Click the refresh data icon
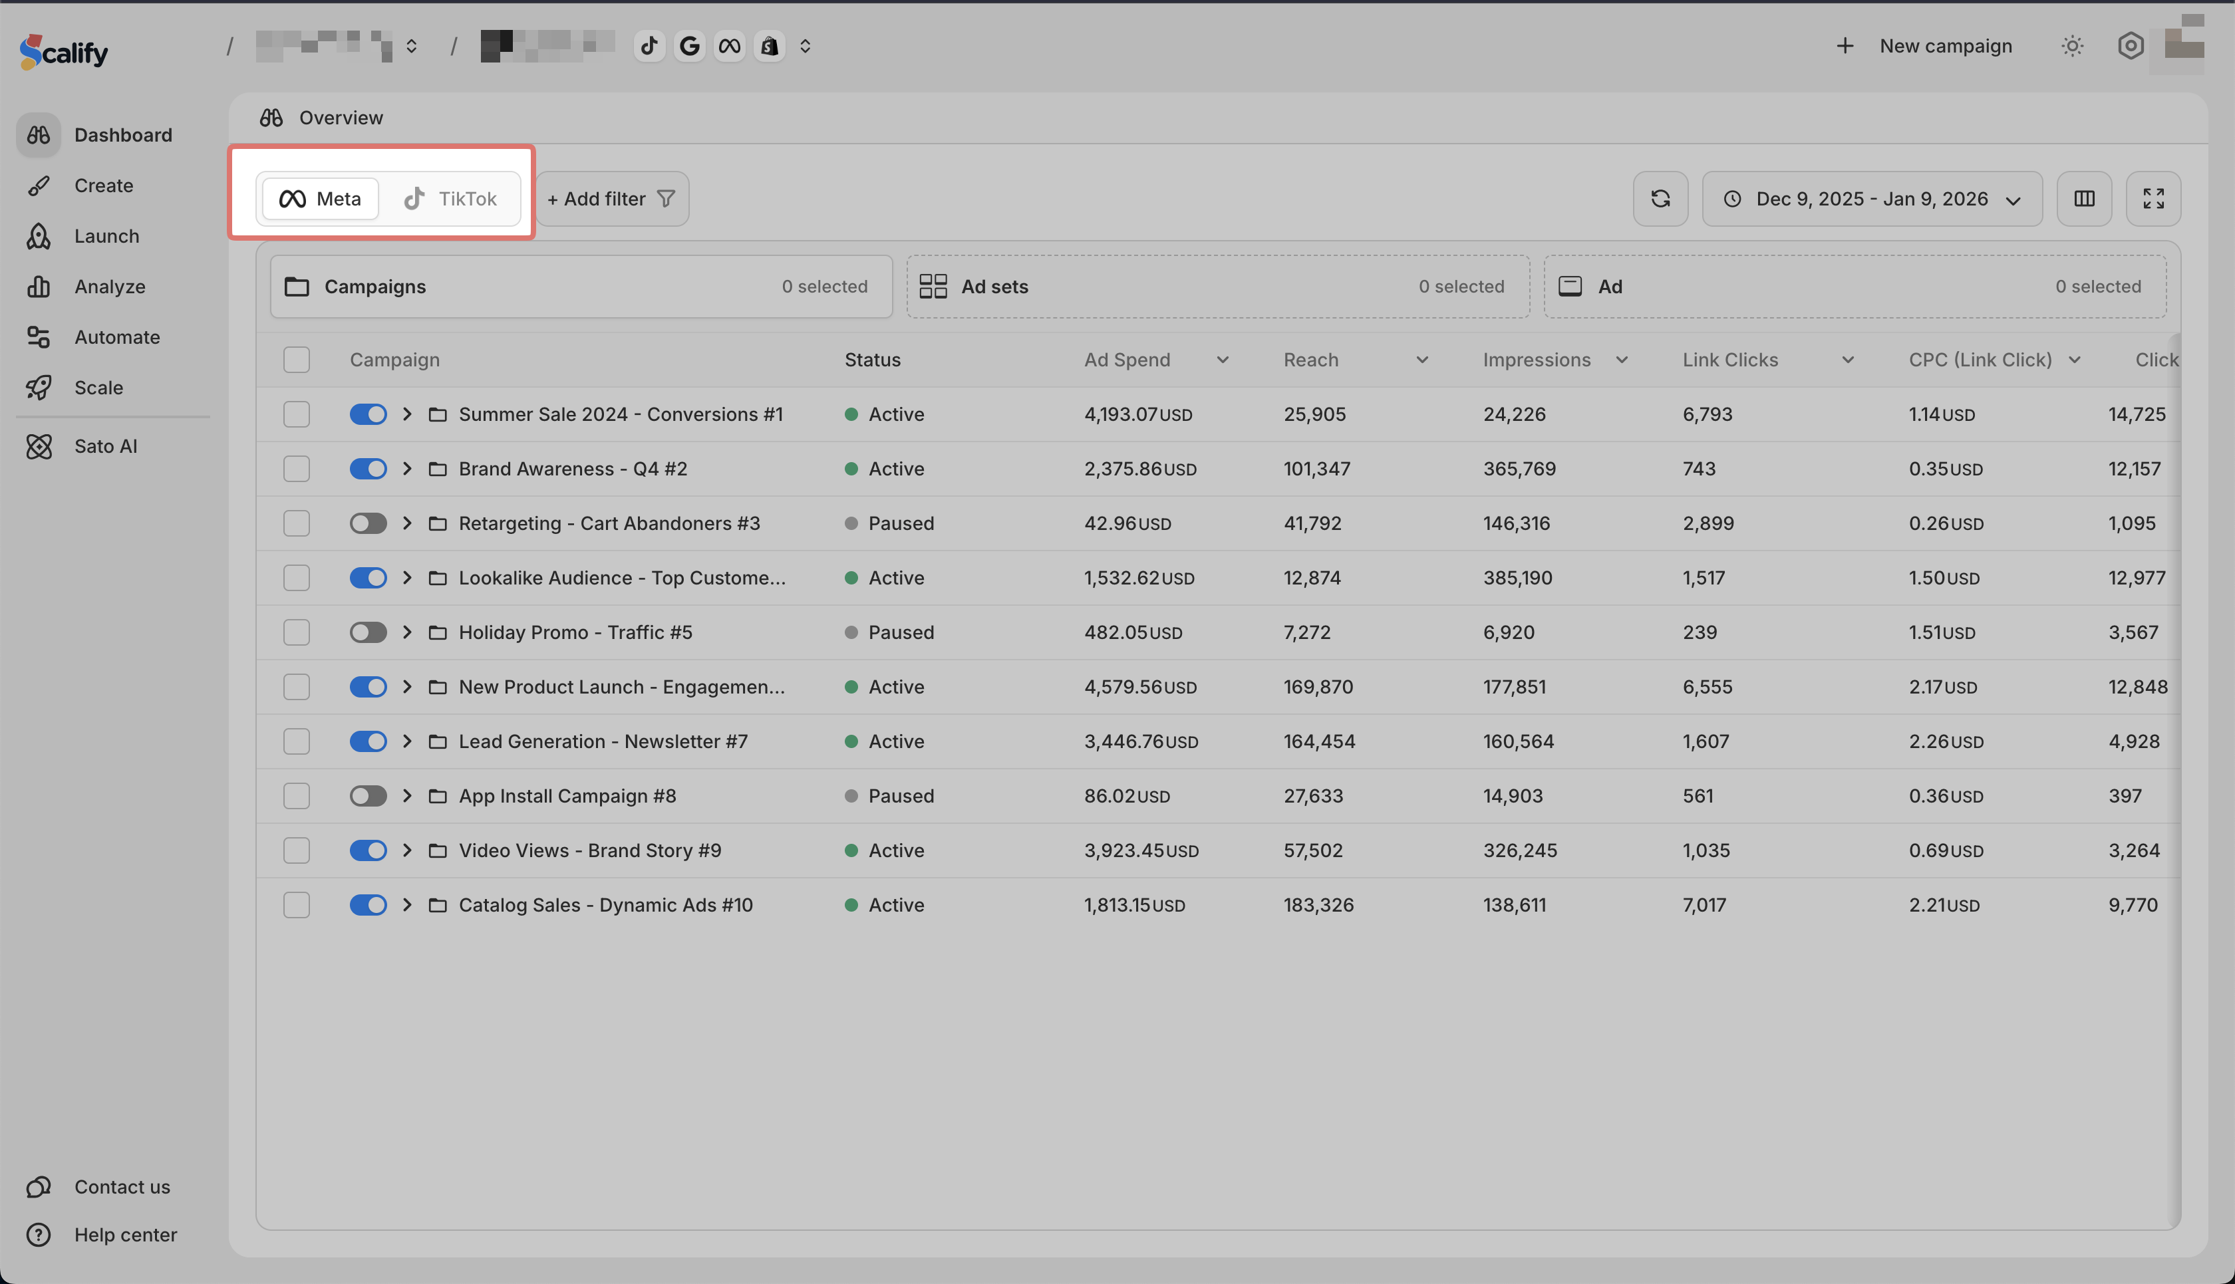The height and width of the screenshot is (1284, 2235). 1660,198
